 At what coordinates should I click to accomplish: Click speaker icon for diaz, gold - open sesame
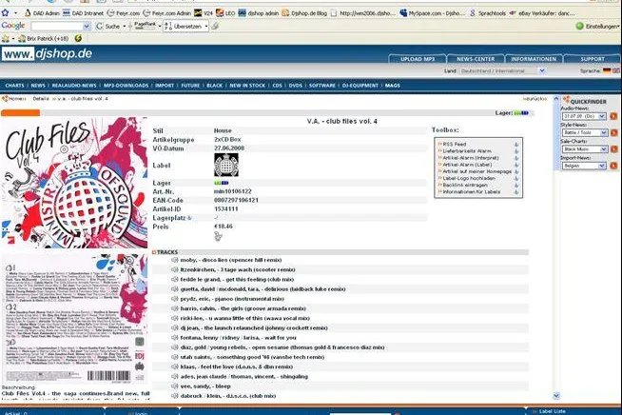point(175,347)
